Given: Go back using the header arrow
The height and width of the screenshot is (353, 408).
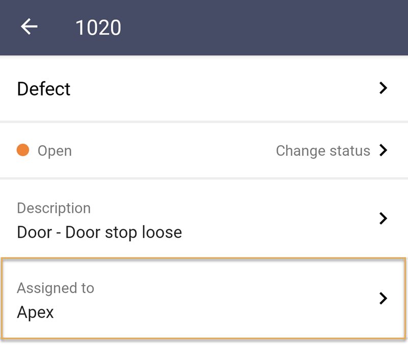Looking at the screenshot, I should (x=29, y=26).
